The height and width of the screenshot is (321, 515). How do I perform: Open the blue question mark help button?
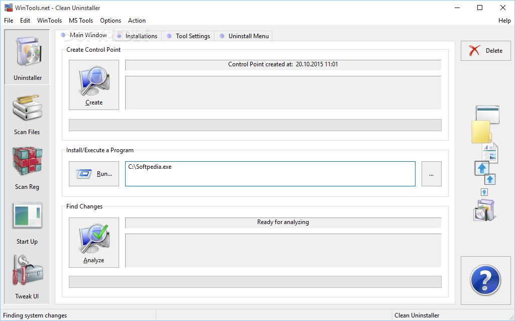(485, 280)
